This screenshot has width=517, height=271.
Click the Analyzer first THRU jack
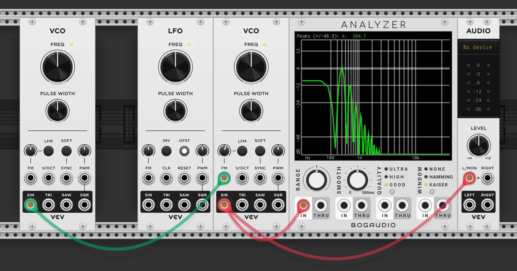pyautogui.click(x=321, y=206)
